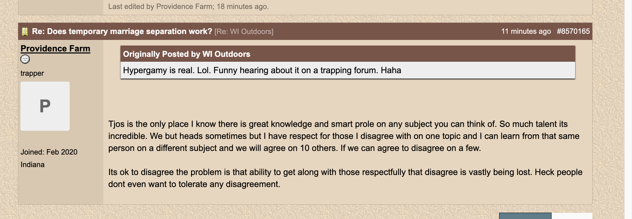Open the Providence Farm user profile link
Image resolution: width=632 pixels, height=219 pixels.
(55, 49)
